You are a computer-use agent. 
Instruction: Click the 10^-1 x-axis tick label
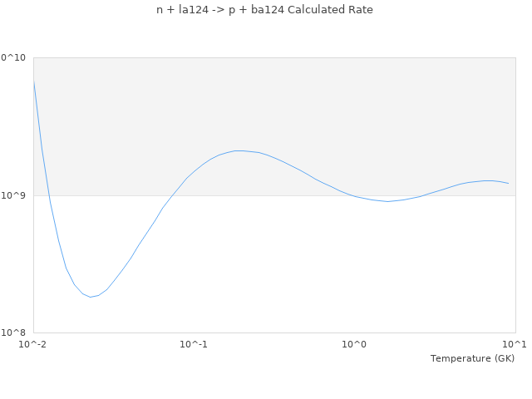[x=194, y=343]
